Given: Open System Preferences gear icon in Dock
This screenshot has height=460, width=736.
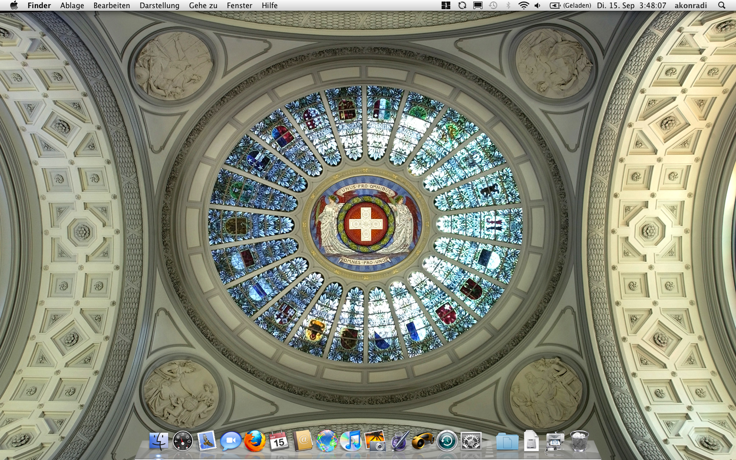Looking at the screenshot, I should pyautogui.click(x=471, y=441).
